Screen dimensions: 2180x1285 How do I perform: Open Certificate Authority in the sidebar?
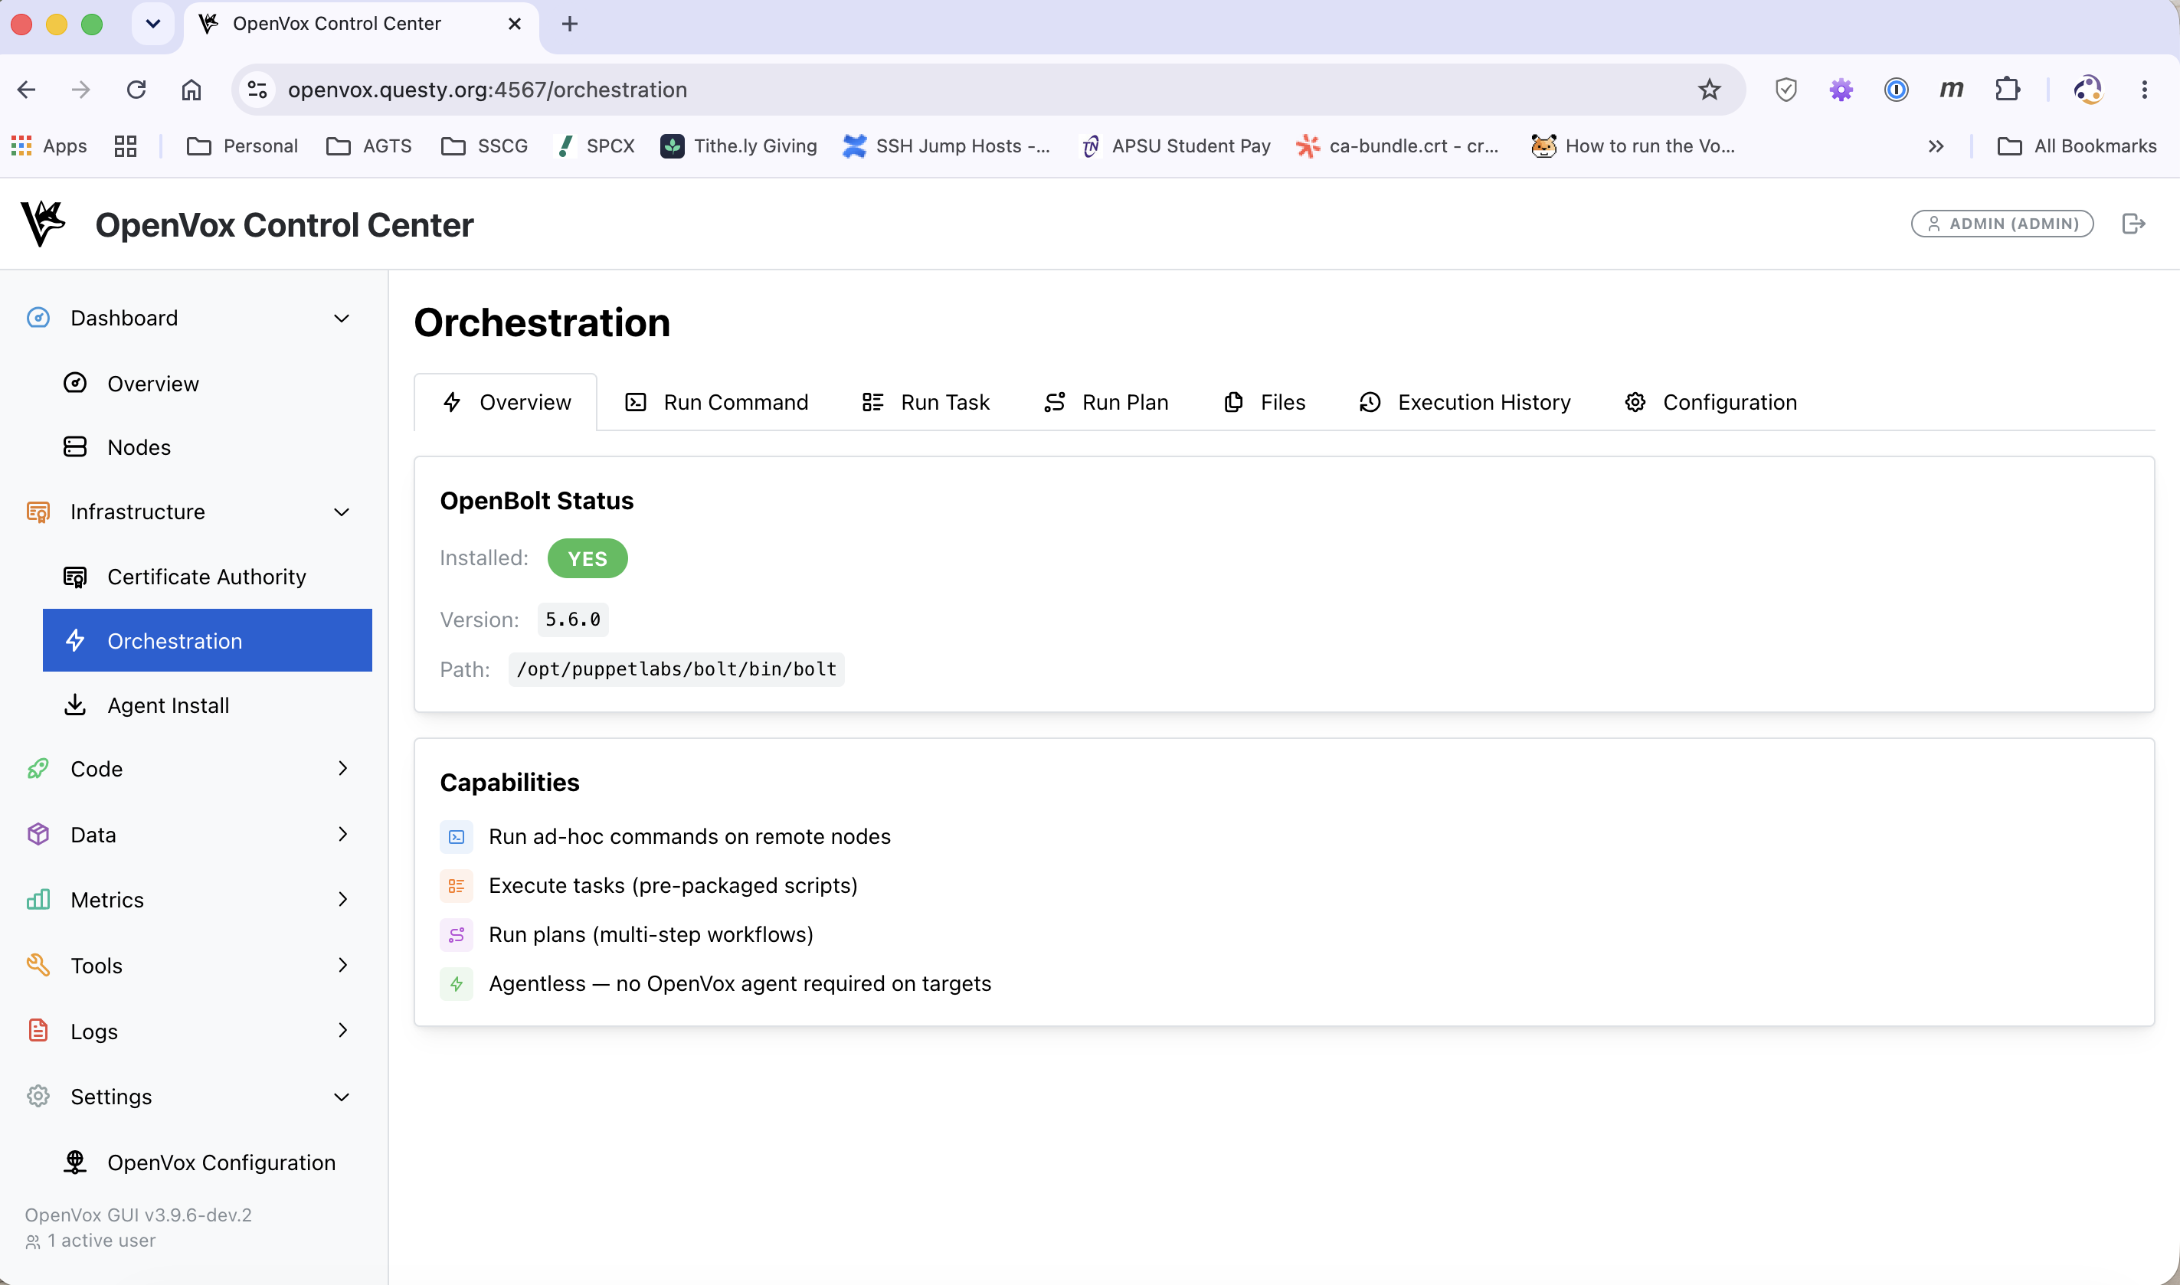coord(207,577)
